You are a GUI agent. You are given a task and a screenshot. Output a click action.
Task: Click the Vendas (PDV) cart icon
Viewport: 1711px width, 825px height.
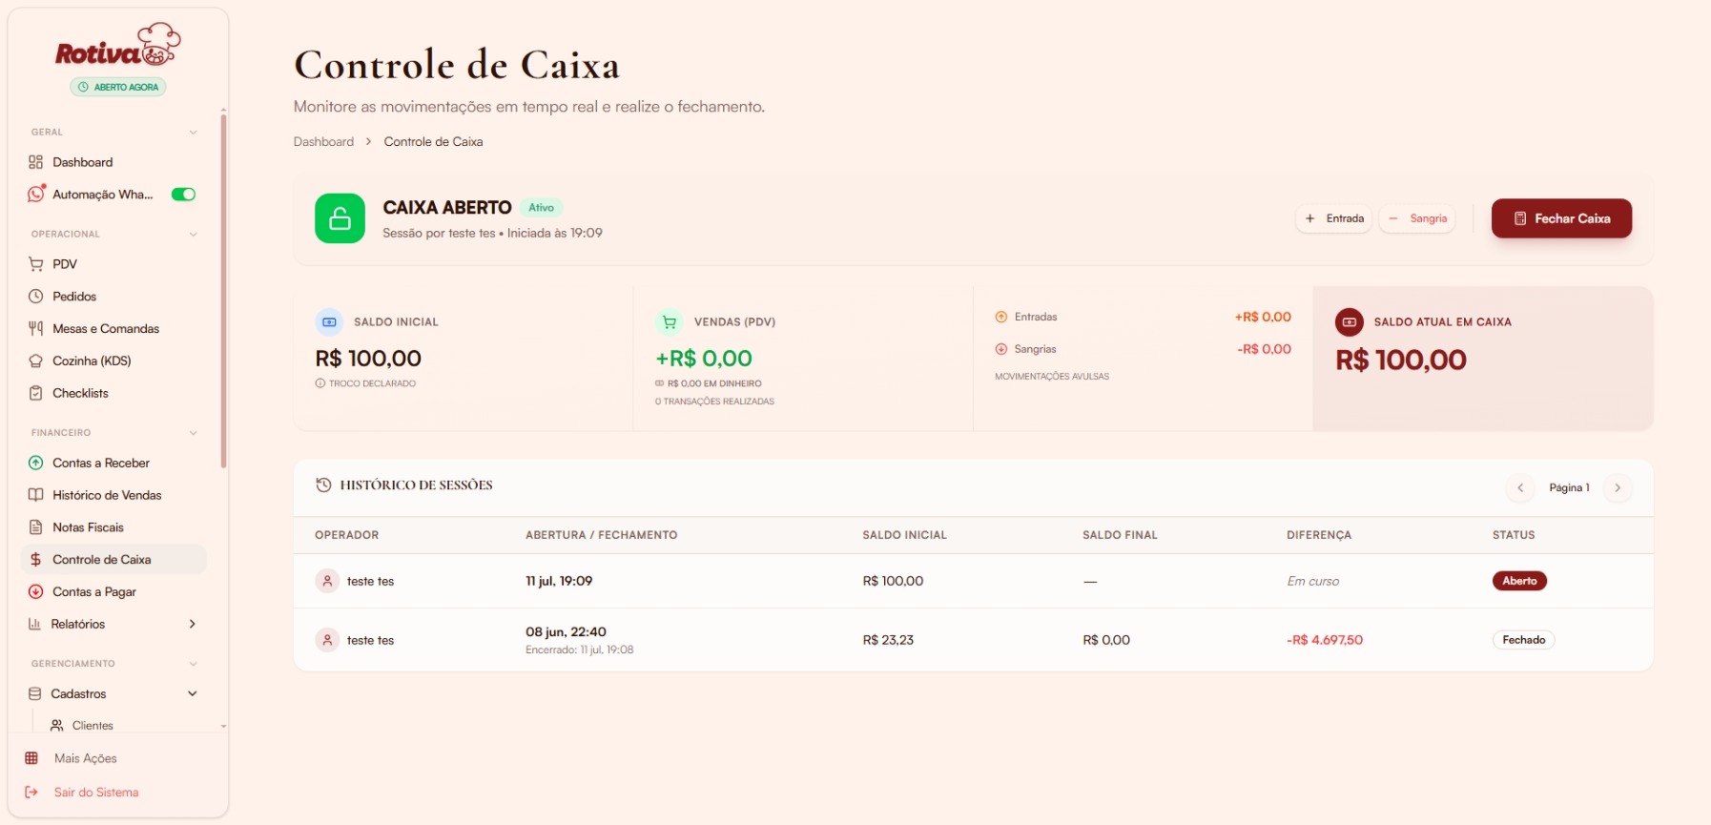[670, 322]
